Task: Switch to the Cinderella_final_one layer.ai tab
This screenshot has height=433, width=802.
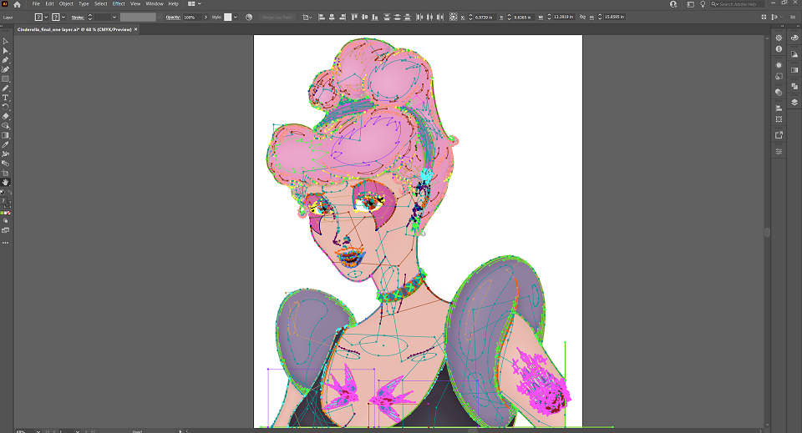Action: pos(74,29)
